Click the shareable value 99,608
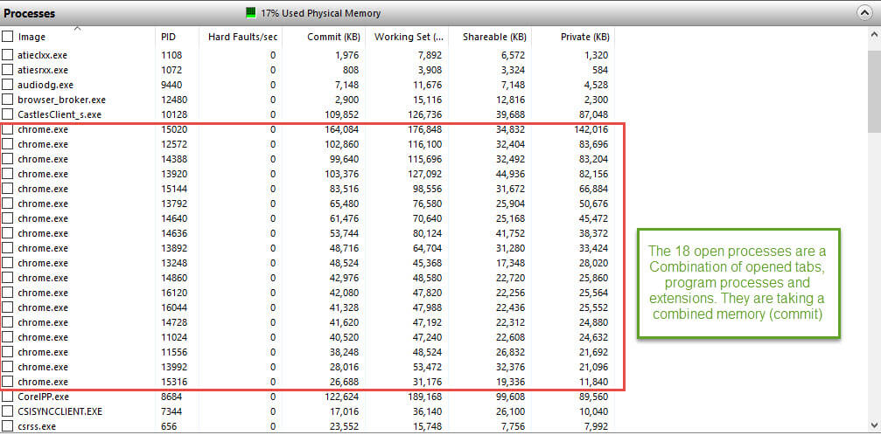The image size is (881, 435). pos(511,397)
